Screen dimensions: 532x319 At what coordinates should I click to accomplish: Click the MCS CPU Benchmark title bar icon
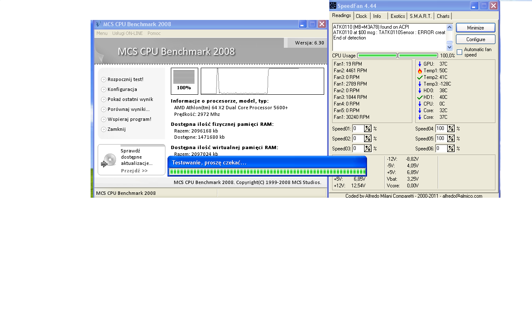click(98, 24)
